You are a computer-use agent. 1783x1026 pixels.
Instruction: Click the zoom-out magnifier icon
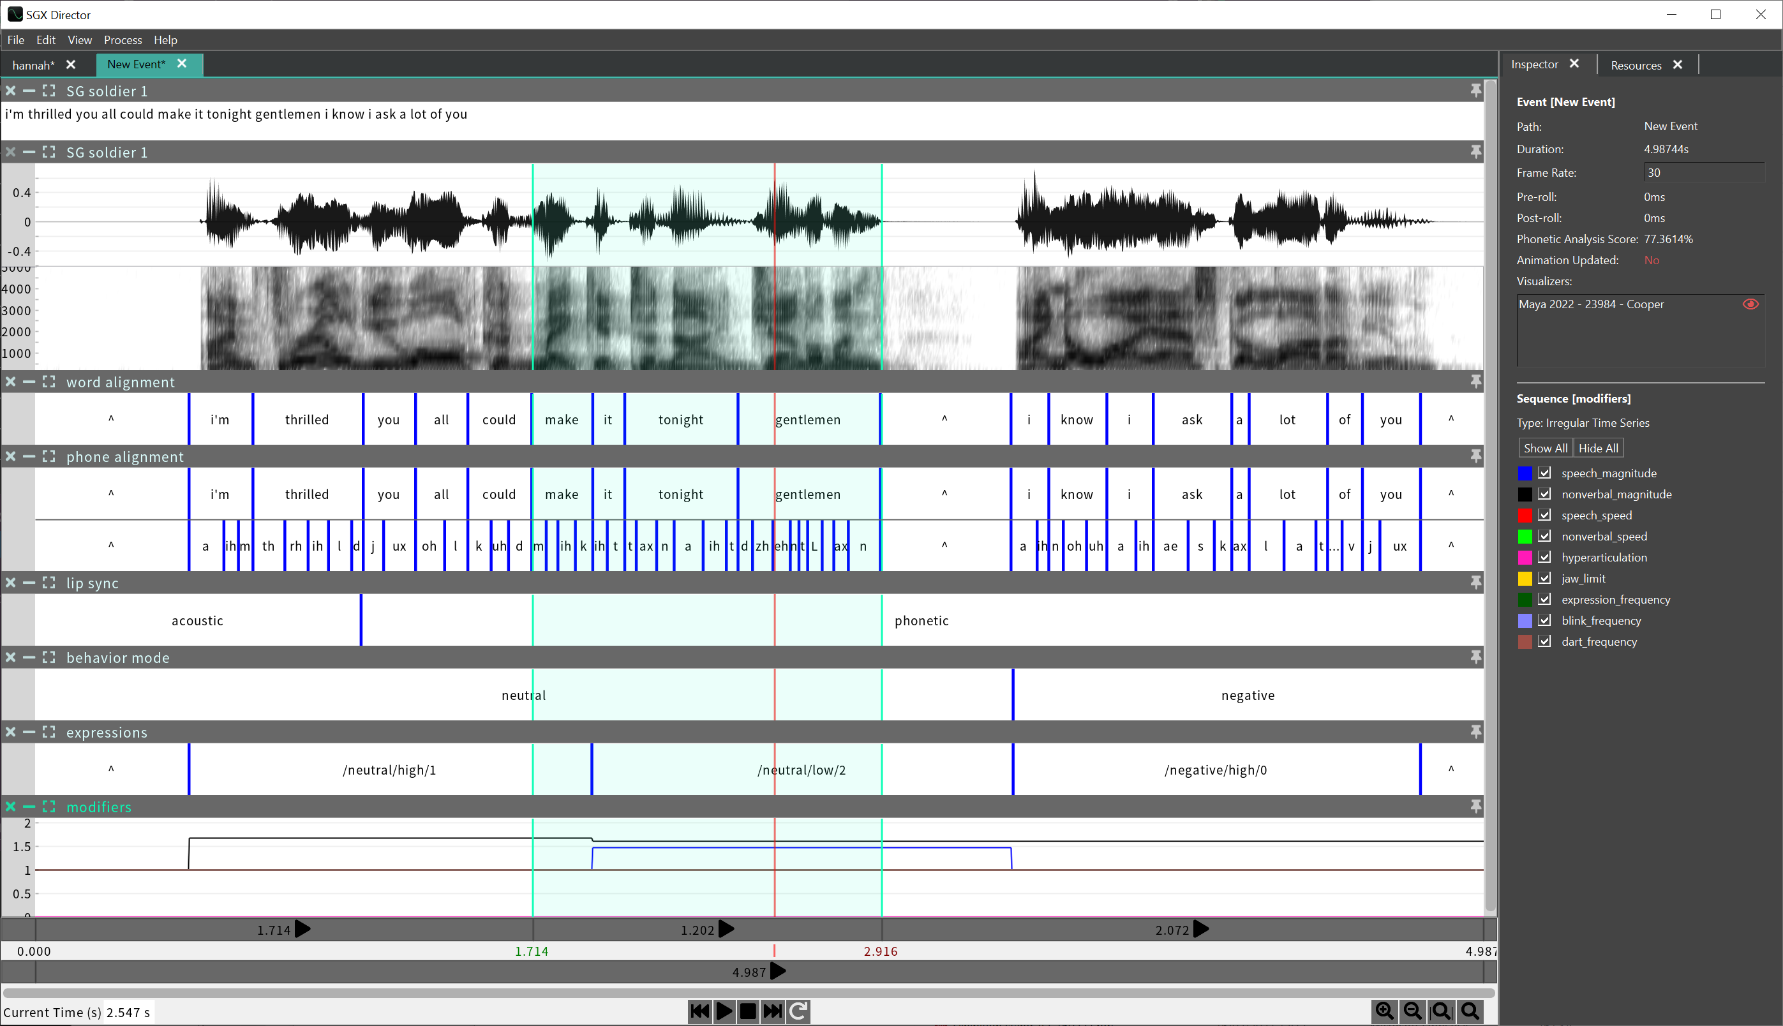pos(1414,1011)
